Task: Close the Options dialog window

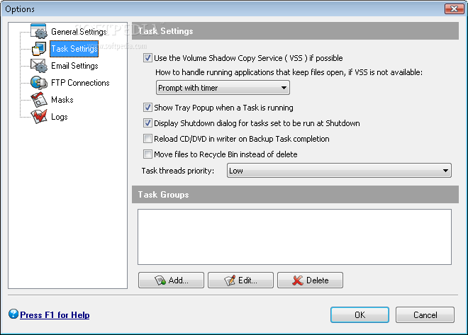Action: pos(454,9)
